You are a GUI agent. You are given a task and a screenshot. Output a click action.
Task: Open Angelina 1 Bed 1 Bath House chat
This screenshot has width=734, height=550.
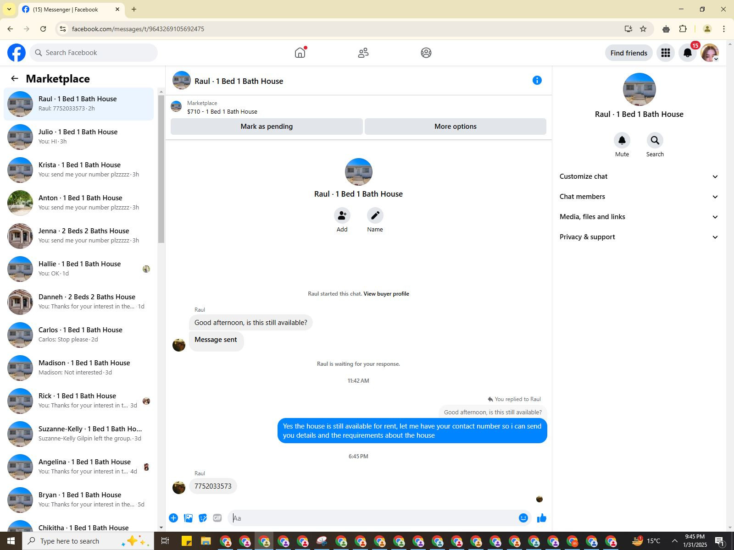[x=79, y=467]
